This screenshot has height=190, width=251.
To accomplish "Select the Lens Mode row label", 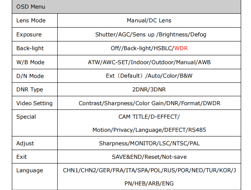I will (x=31, y=21).
